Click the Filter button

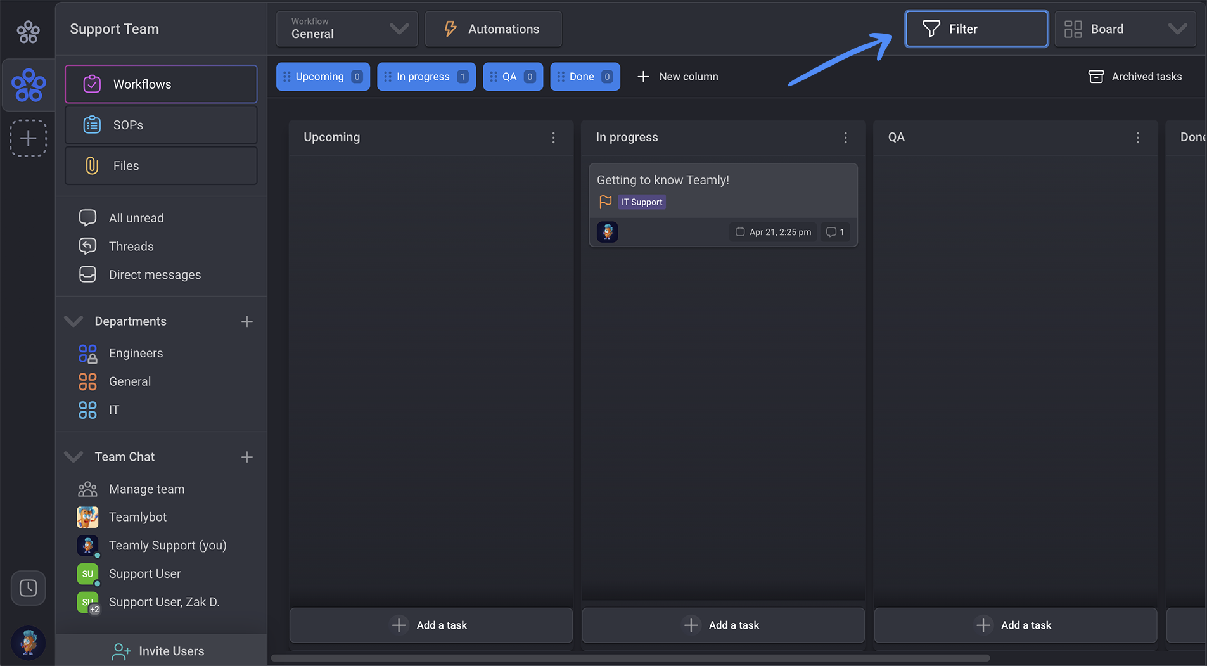(x=976, y=29)
